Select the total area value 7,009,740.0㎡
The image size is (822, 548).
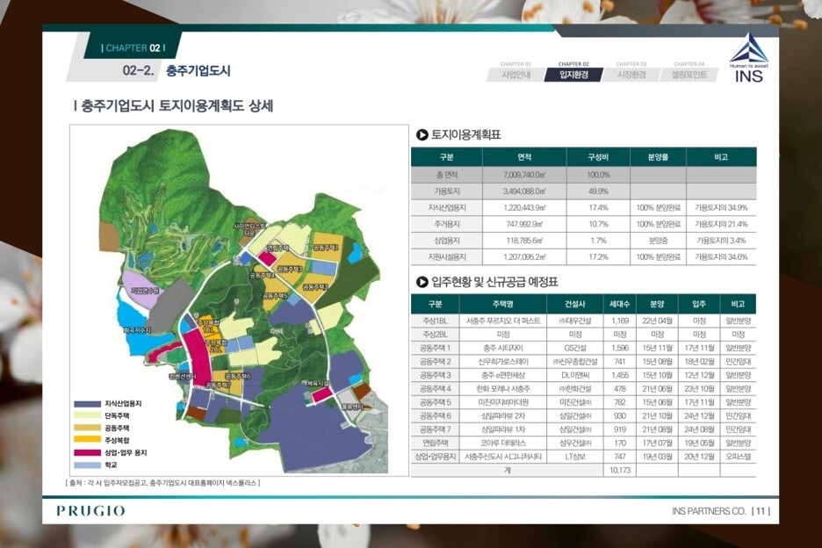point(524,175)
